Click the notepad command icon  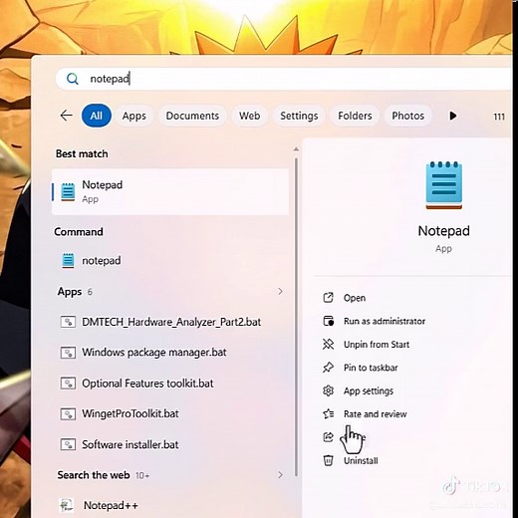point(68,260)
